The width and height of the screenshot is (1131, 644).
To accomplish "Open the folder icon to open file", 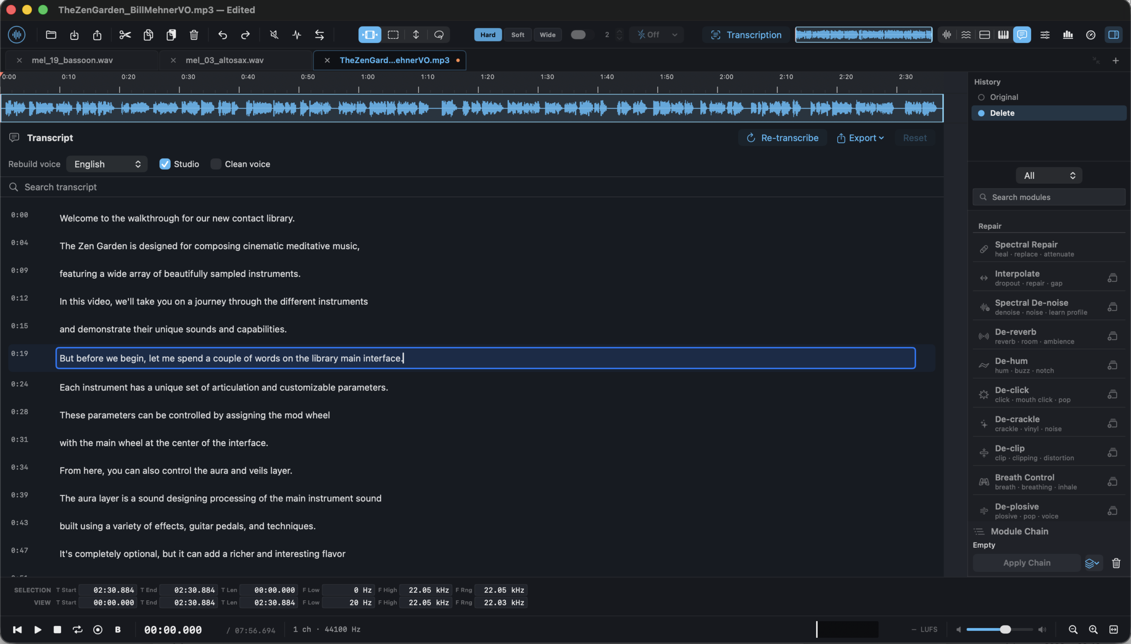I will pyautogui.click(x=51, y=34).
